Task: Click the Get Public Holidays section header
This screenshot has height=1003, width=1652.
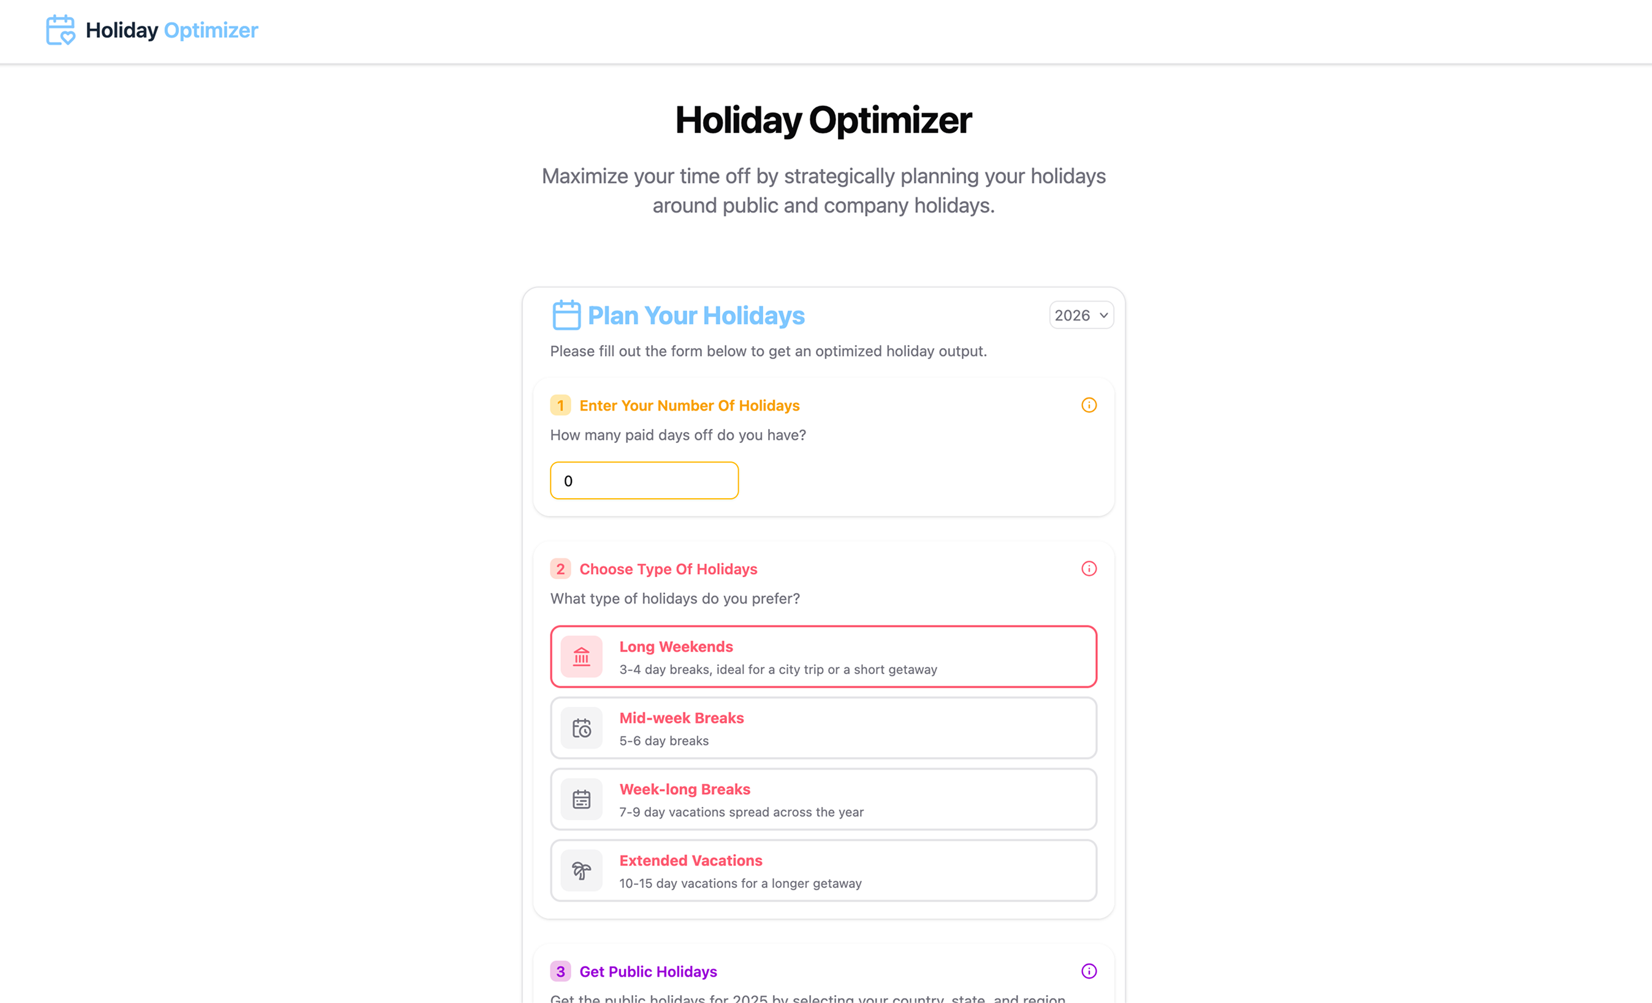Action: point(648,971)
